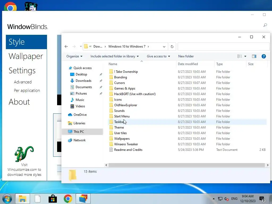Click the 'Dow...' breadcrumb segment
The height and width of the screenshot is (204, 272).
pyautogui.click(x=98, y=46)
